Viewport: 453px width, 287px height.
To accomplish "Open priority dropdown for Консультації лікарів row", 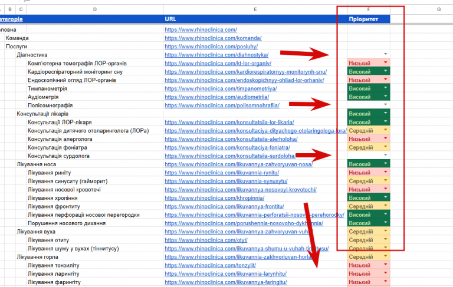I will pyautogui.click(x=385, y=113).
